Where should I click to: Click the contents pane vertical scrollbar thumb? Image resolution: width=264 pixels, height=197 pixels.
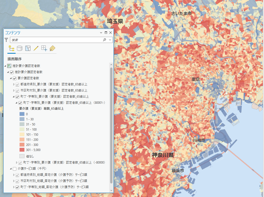[111, 125]
